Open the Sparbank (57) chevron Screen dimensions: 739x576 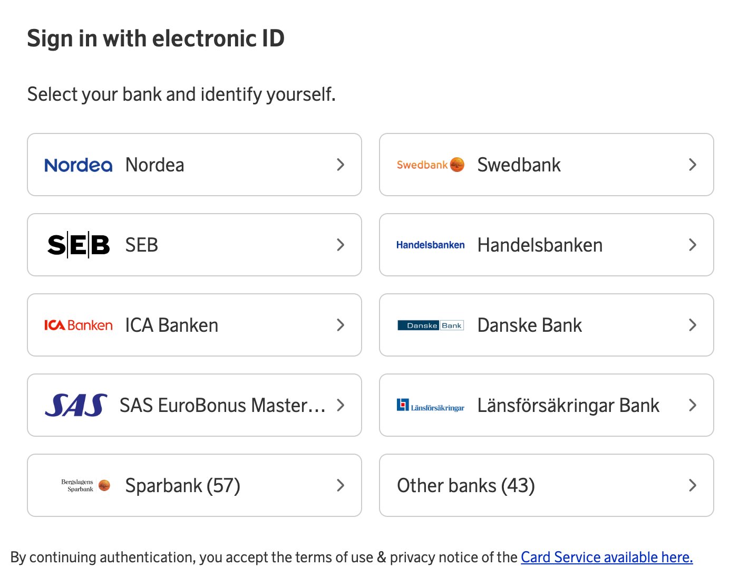[x=341, y=485]
